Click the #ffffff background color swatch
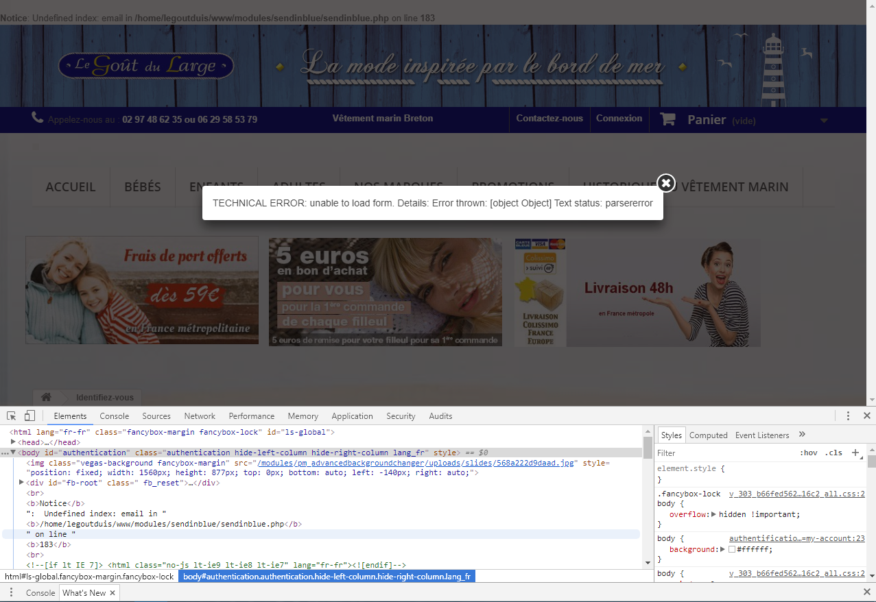Image resolution: width=876 pixels, height=602 pixels. coord(732,549)
